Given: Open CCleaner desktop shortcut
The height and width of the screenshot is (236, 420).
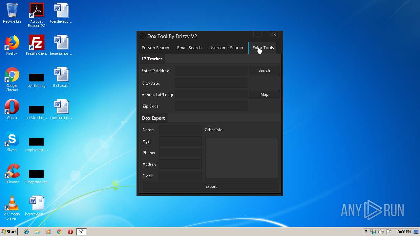Looking at the screenshot, I should point(12,174).
